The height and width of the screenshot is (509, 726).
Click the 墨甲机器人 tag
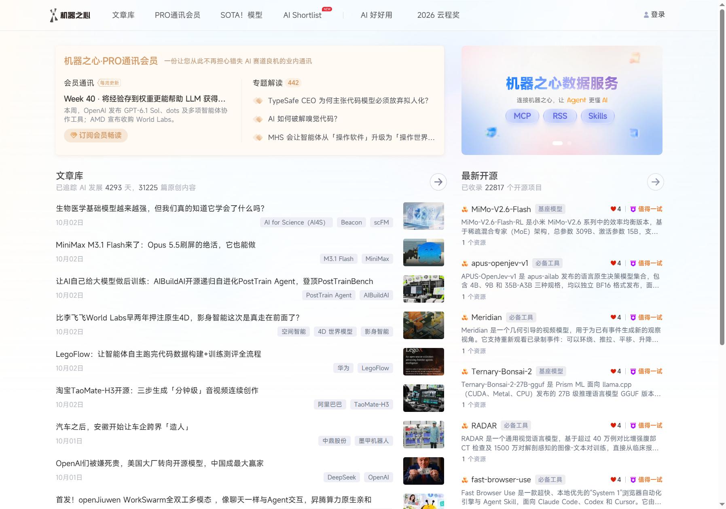click(374, 441)
